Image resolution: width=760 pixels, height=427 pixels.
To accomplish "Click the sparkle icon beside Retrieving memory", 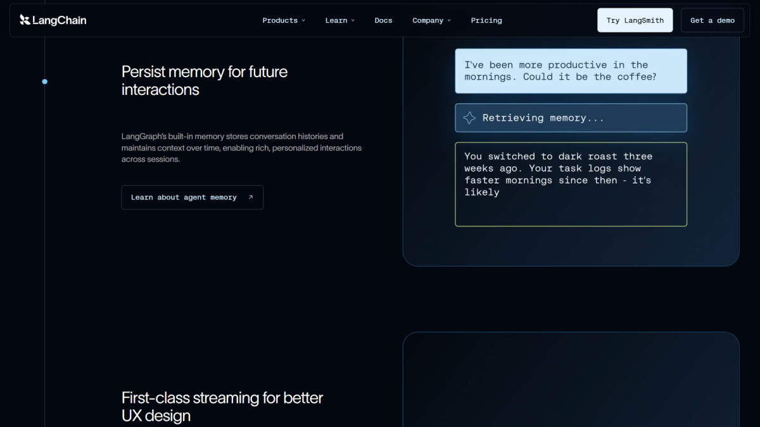I will (x=469, y=118).
